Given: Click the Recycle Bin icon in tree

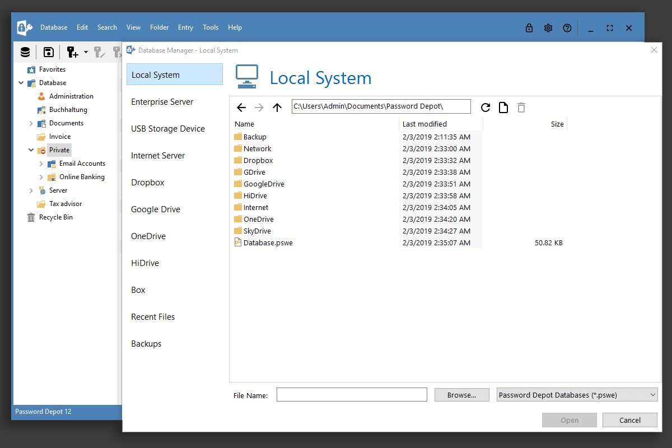Looking at the screenshot, I should [x=31, y=217].
